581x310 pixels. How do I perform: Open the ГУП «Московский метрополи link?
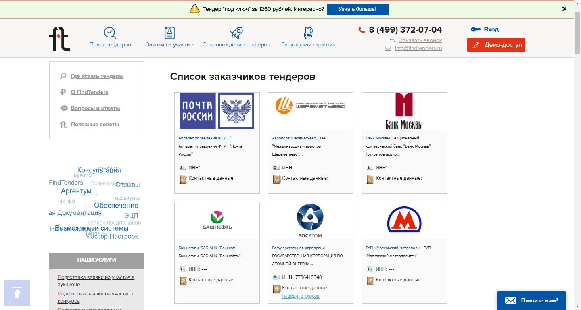(x=393, y=248)
